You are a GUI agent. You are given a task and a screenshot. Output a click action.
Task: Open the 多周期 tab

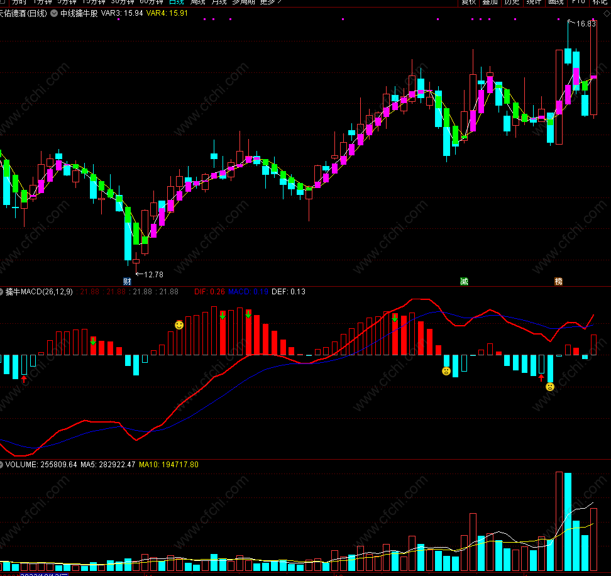[243, 2]
